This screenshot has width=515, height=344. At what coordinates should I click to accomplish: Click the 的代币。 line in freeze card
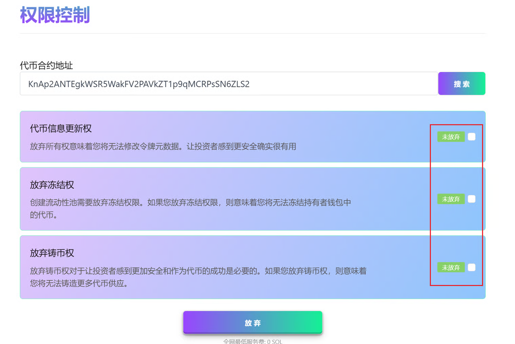pyautogui.click(x=43, y=215)
